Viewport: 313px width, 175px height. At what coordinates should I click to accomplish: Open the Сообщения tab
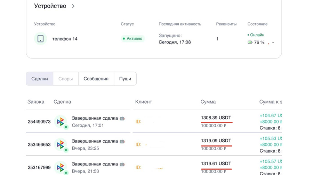96,79
